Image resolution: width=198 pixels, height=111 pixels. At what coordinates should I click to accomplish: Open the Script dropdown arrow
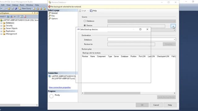click(88, 11)
